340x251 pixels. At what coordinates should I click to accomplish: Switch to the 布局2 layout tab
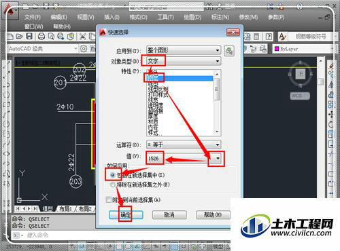85,209
